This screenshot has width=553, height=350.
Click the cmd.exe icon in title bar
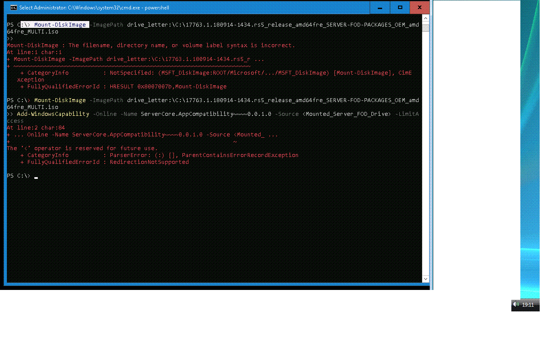[14, 8]
